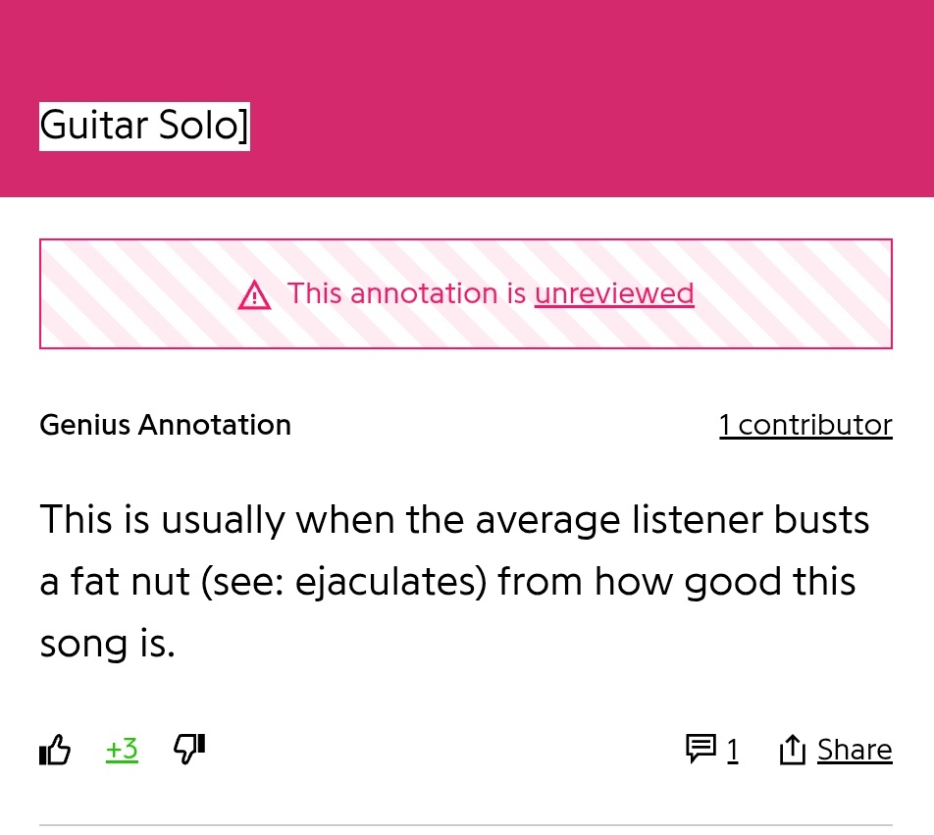Screen dimensions: 934x835
Task: View the green +3 vote score
Action: tap(122, 750)
